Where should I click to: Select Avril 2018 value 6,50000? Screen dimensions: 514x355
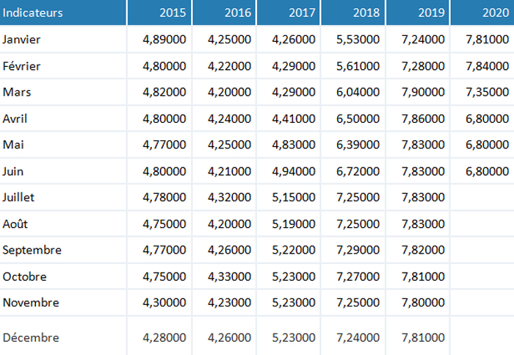[358, 118]
